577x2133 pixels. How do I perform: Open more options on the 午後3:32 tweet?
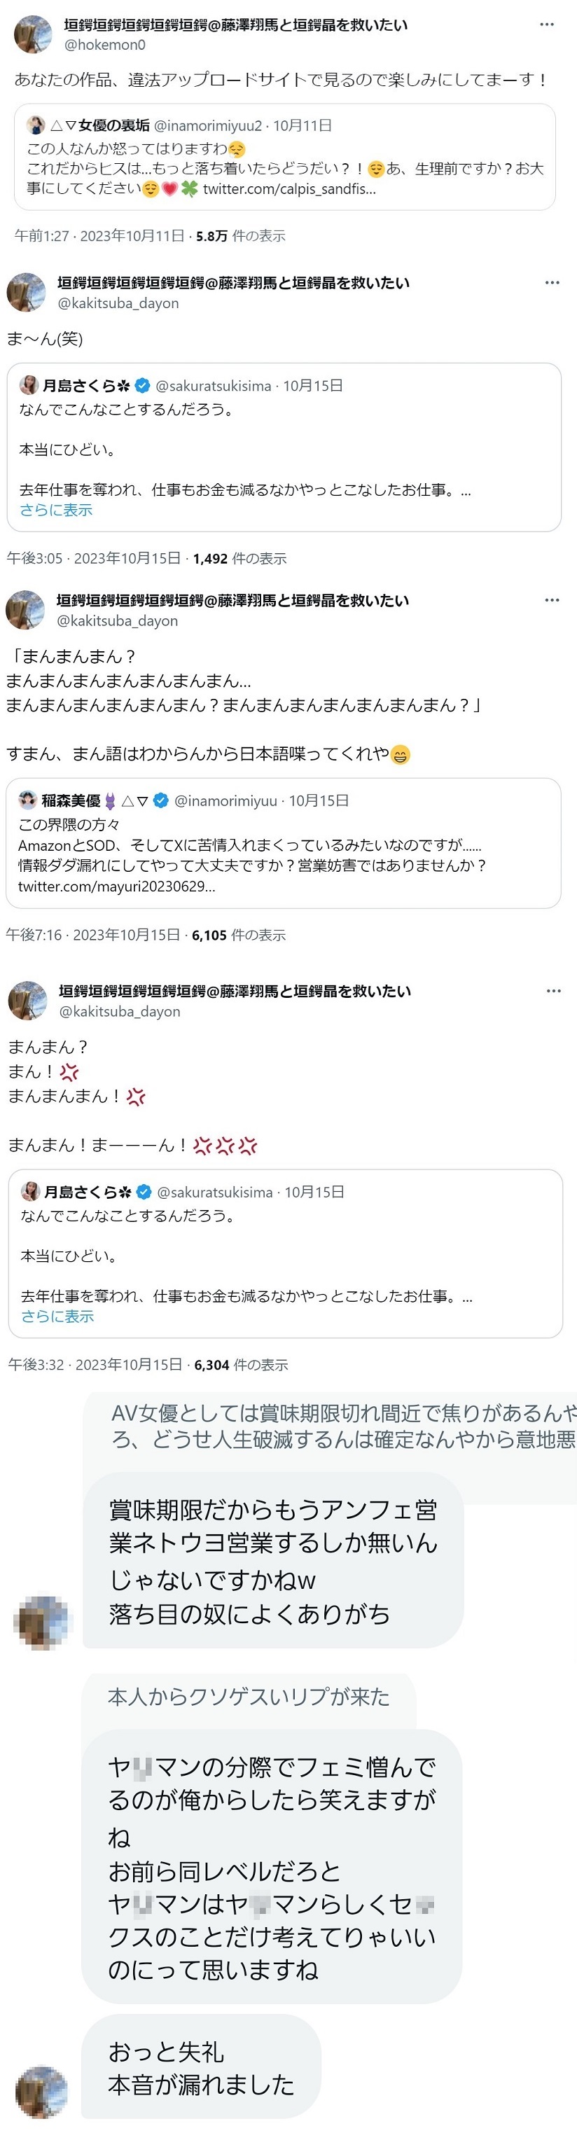tap(554, 991)
